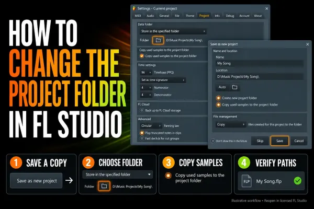
Task: Click the My Song.flp file name
Action: (269, 181)
